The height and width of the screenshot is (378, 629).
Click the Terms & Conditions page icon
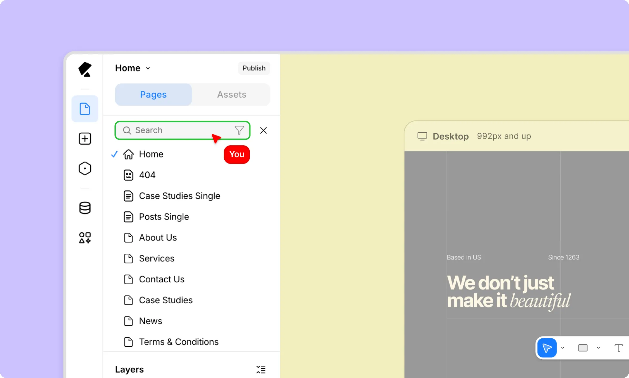[129, 342]
